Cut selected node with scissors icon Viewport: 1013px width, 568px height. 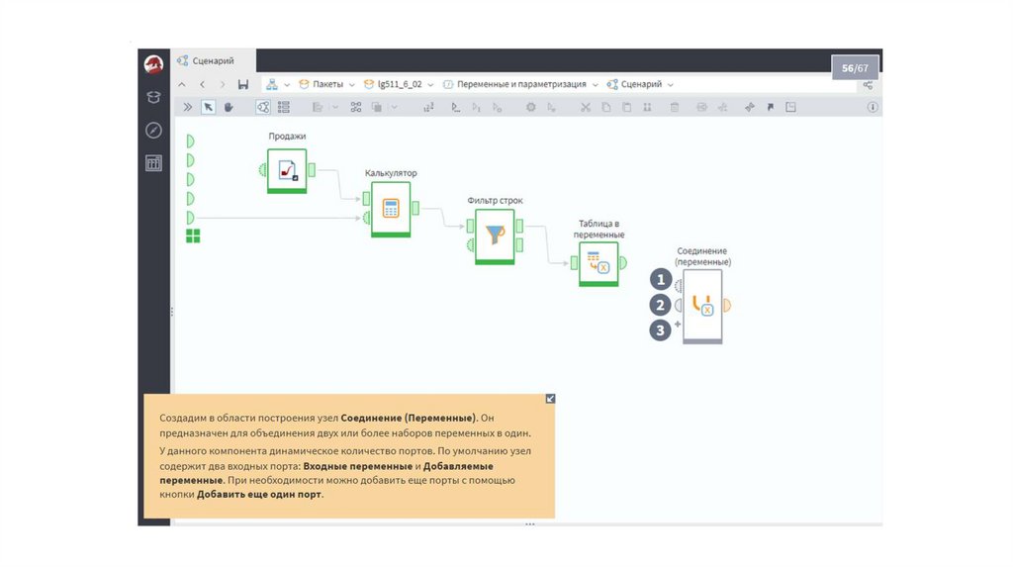[x=586, y=107]
